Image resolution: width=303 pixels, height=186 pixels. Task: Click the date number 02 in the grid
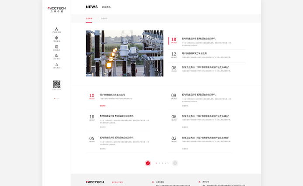(x=174, y=138)
